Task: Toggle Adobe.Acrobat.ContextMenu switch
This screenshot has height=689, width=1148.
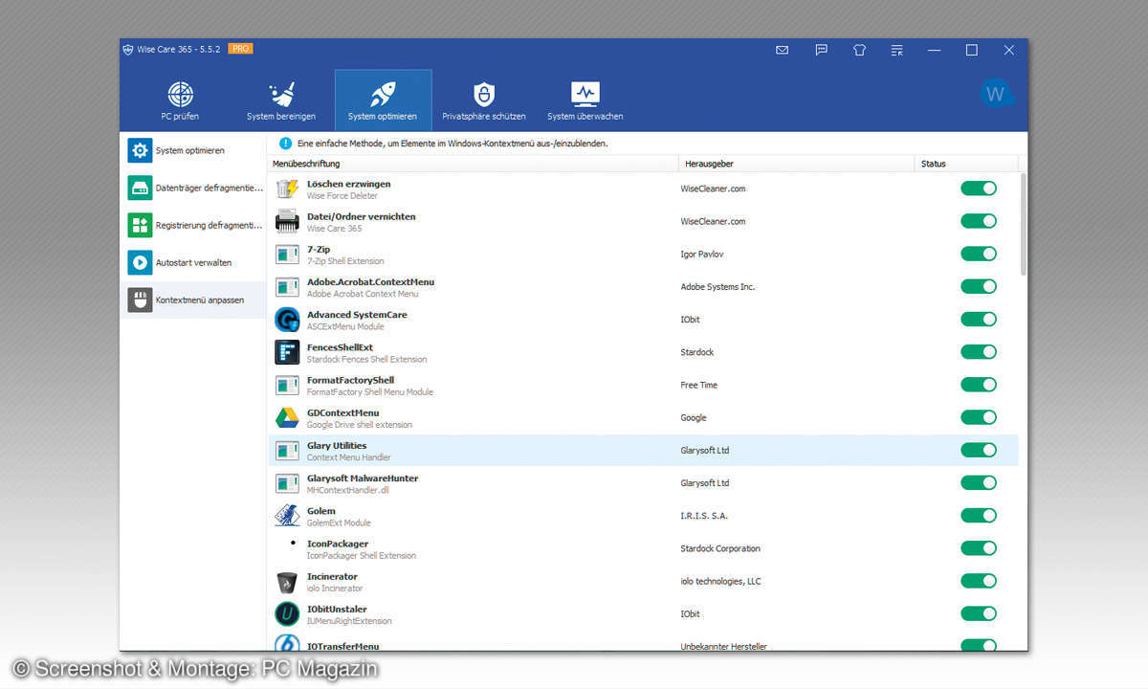Action: 979,286
